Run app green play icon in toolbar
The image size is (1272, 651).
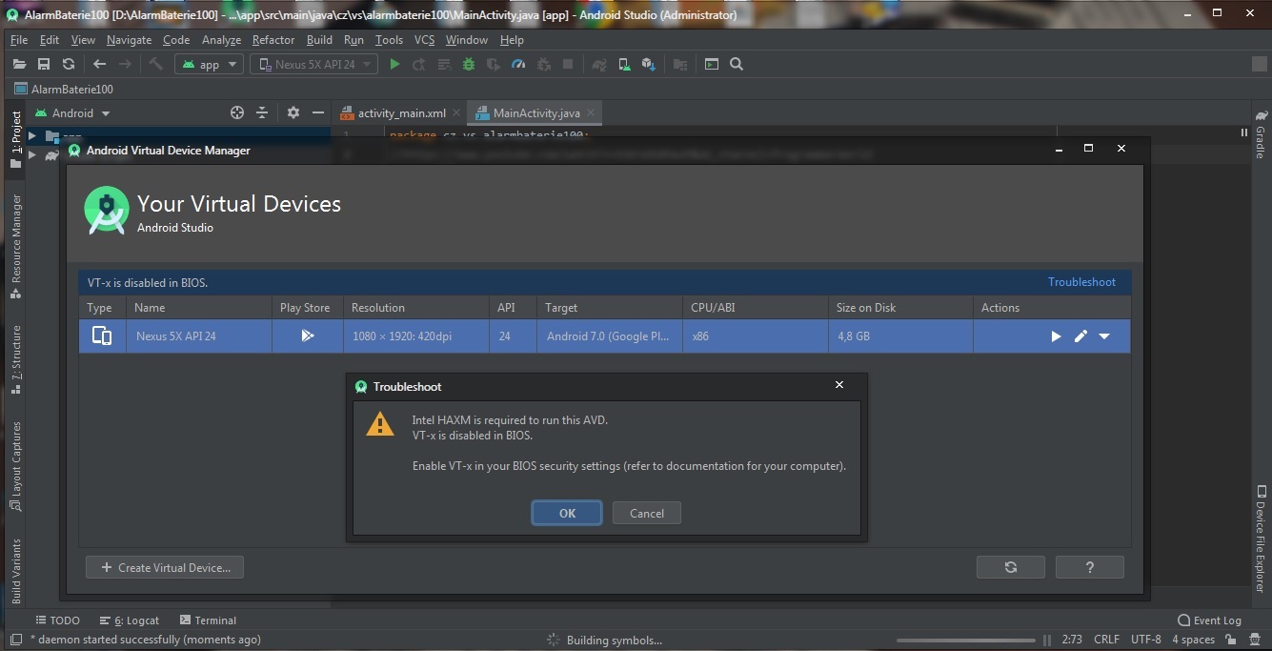394,64
